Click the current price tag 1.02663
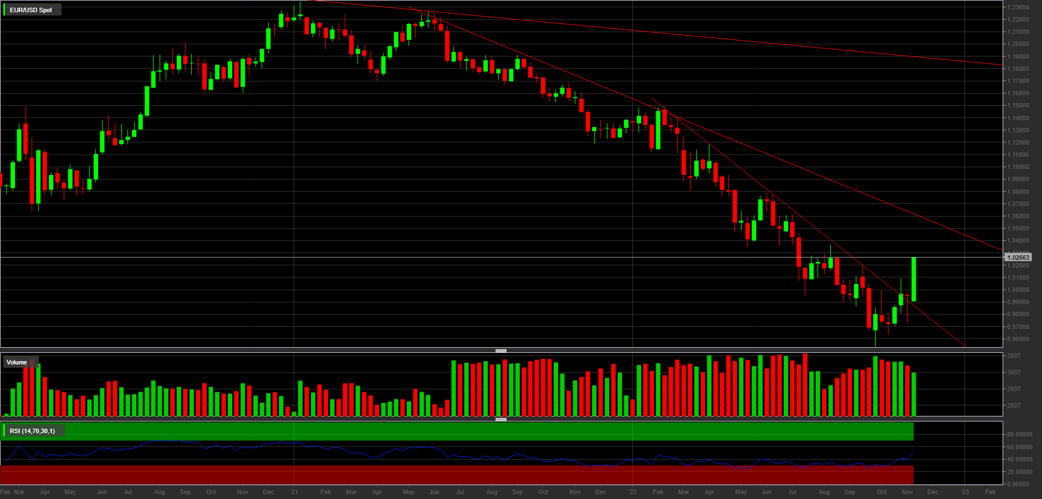Image resolution: width=1042 pixels, height=499 pixels. 1018,258
